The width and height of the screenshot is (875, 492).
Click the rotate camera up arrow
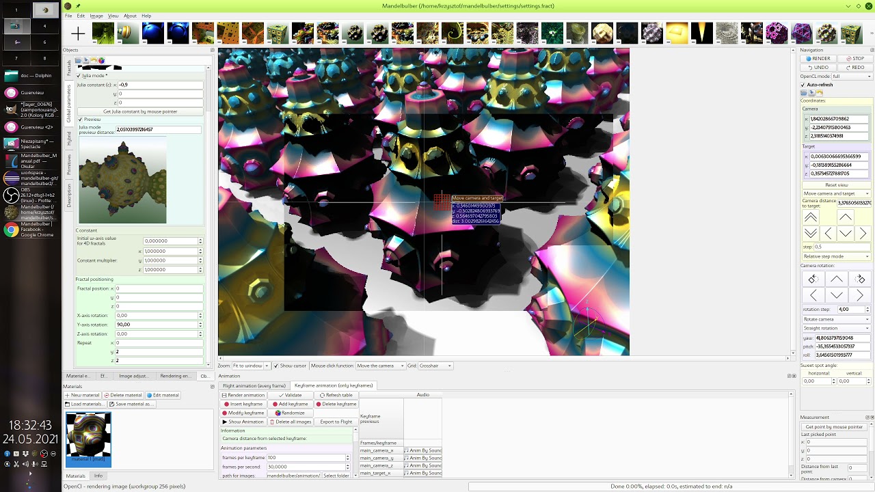[837, 279]
